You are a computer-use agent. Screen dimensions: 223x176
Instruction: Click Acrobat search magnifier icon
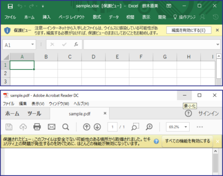point(66,127)
